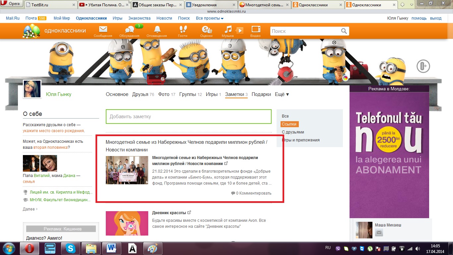
Task: Open Windows Explorer folder in taskbar
Action: coord(91,248)
